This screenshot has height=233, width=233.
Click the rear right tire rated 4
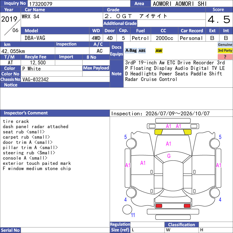coord(215,193)
